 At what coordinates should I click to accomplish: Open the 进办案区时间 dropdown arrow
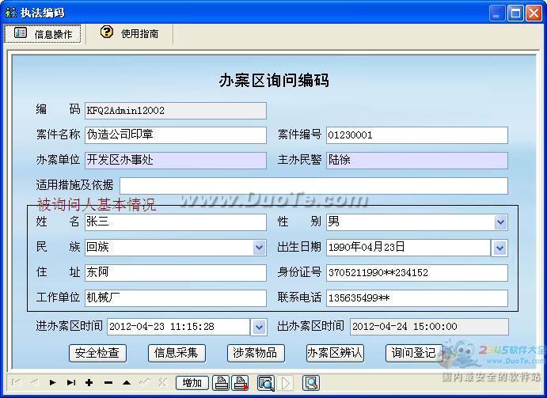(259, 328)
